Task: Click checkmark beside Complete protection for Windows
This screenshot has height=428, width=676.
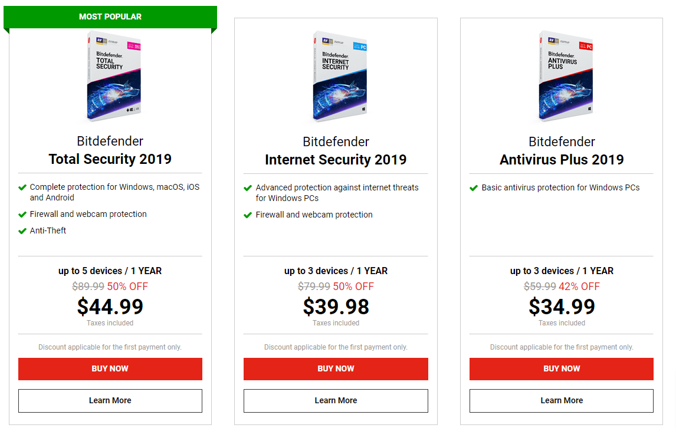Action: click(22, 187)
